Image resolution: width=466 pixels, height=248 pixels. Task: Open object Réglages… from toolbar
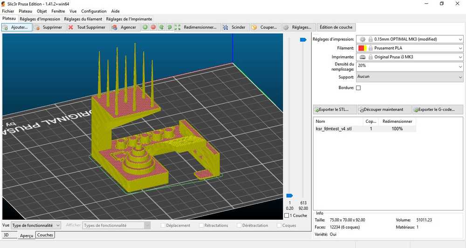(298, 27)
